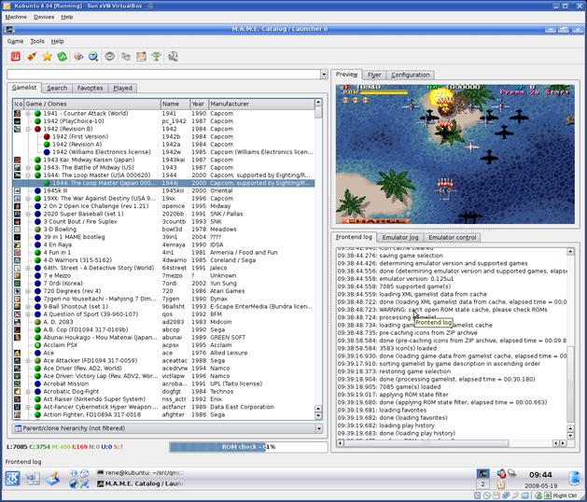Launch game with the rocket toolbar icon
Screen dimensions: 587x502
[x=32, y=57]
